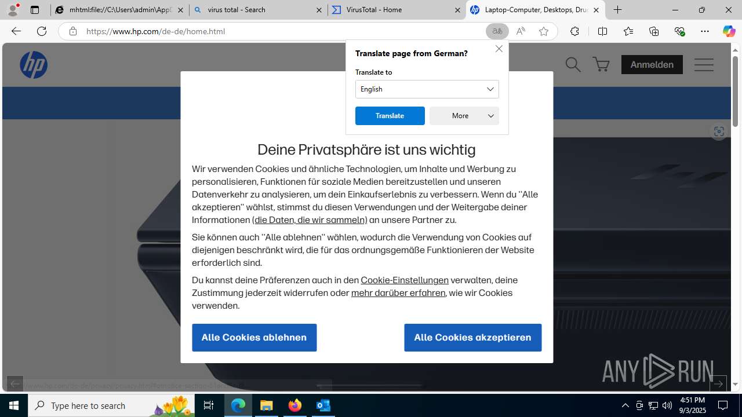
Task: Open Edge from the taskbar
Action: coord(238,405)
